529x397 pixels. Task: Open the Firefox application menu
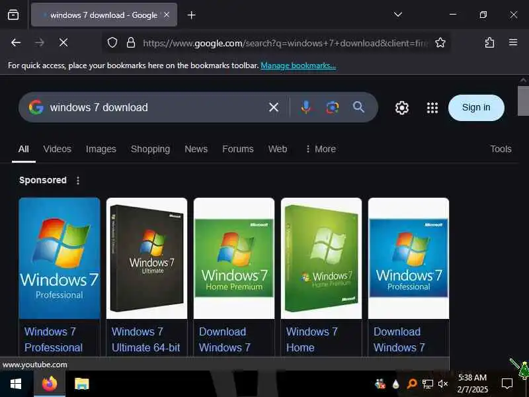point(513,42)
